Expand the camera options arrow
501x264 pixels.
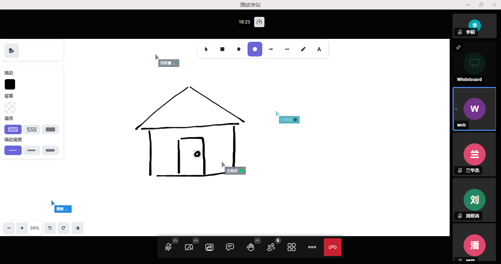click(196, 241)
